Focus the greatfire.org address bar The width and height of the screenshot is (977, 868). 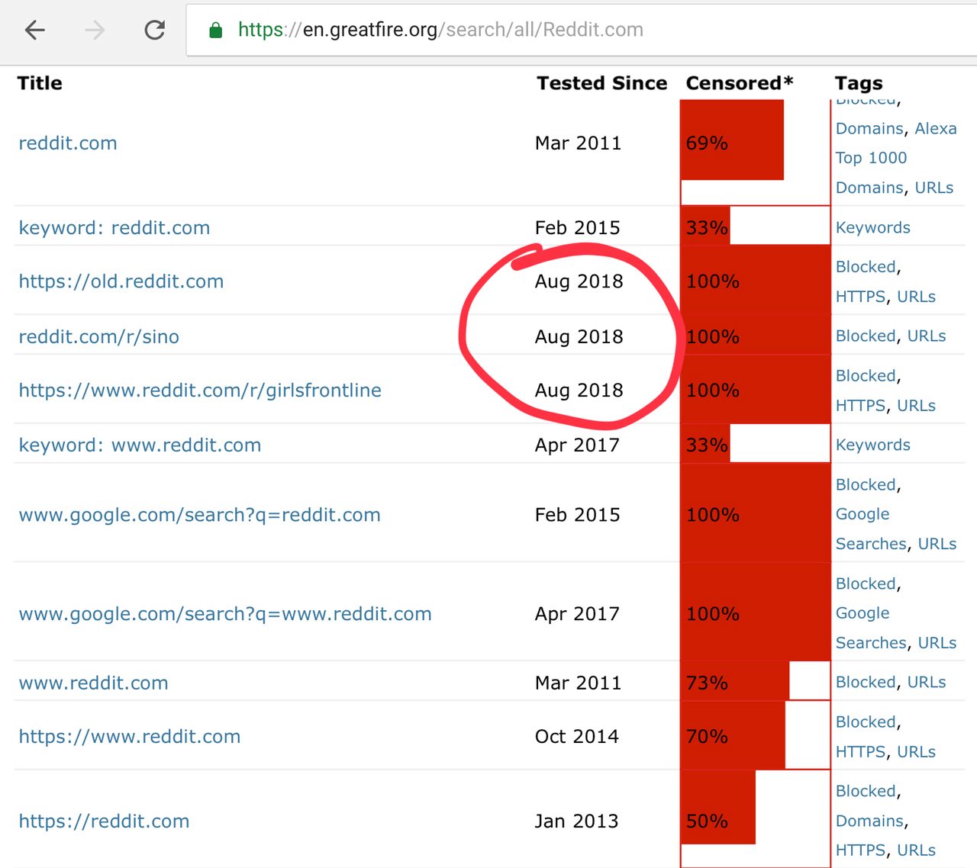point(582,31)
